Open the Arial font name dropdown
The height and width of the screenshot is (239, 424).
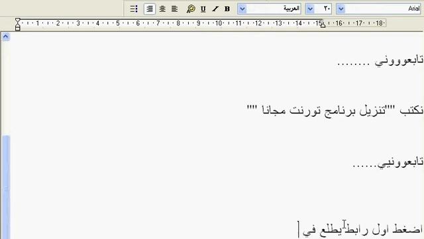click(x=341, y=9)
